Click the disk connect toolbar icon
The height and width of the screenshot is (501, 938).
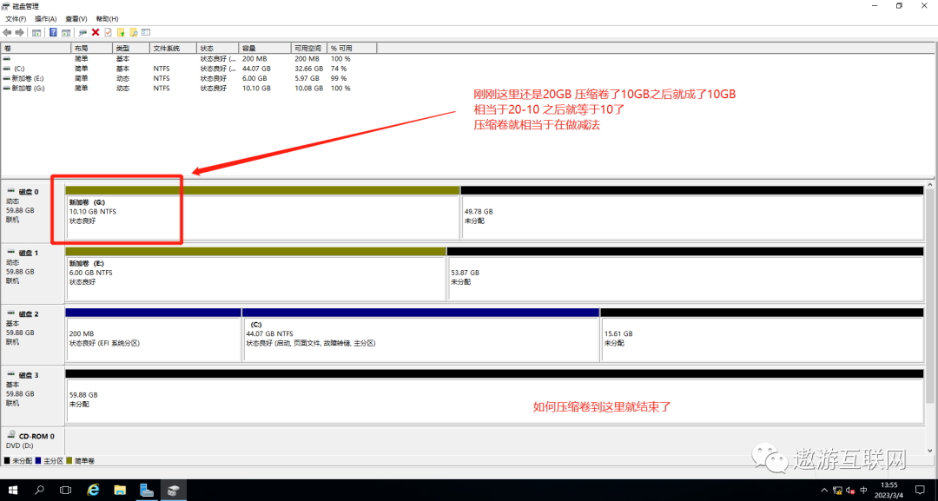coord(83,32)
